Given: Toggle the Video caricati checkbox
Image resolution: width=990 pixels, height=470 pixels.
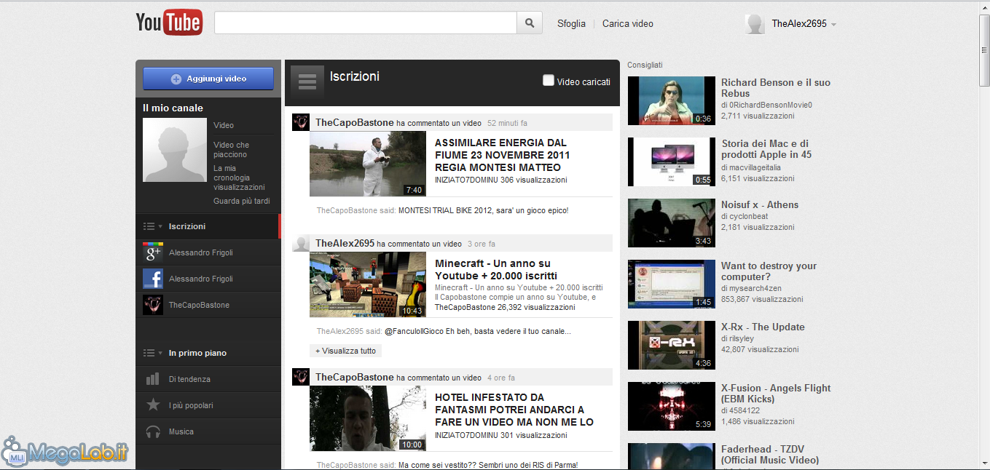Looking at the screenshot, I should [x=549, y=81].
